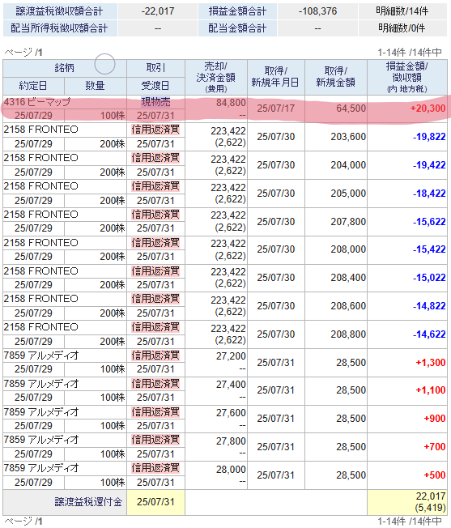Click the 損益金額/徴収額 column header
451x528 pixels.
click(x=407, y=77)
